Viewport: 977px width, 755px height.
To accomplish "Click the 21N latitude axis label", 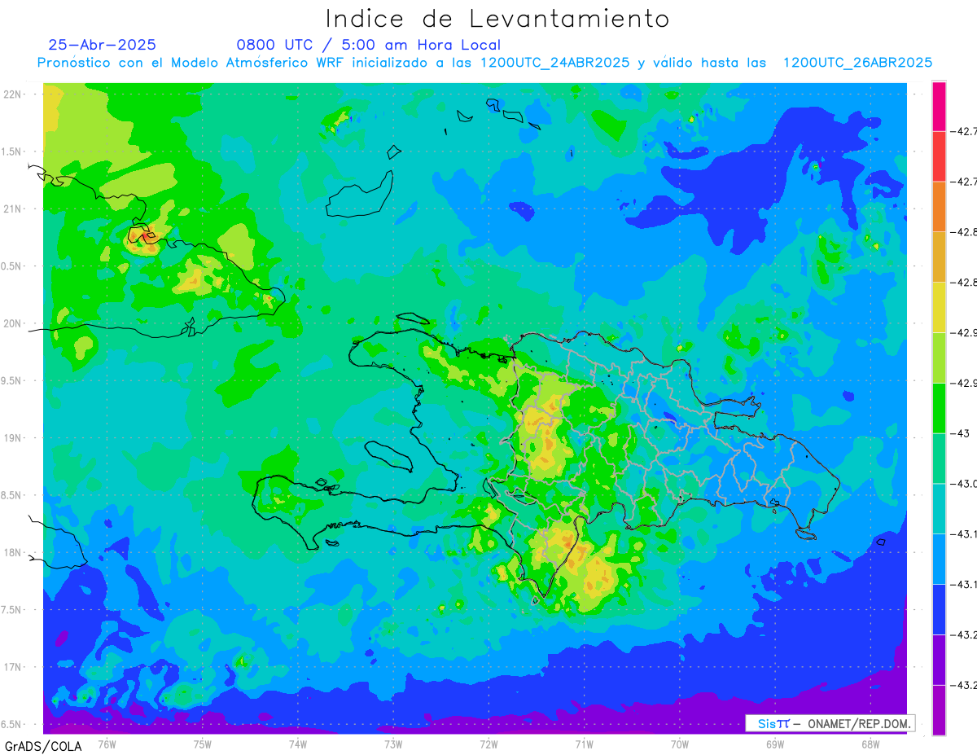I will click(13, 209).
